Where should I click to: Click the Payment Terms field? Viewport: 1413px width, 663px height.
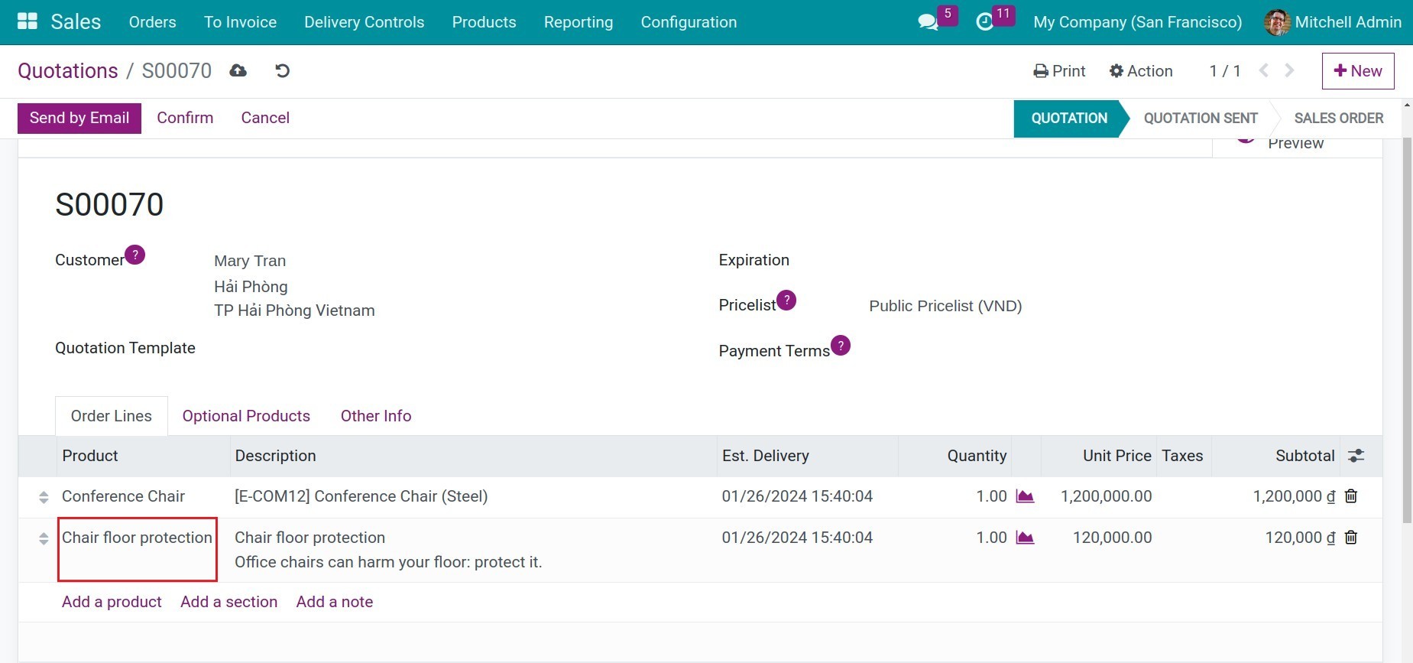coord(1106,350)
